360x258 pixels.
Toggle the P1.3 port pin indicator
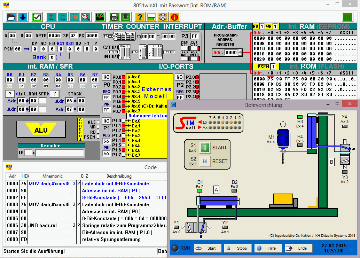point(123,135)
